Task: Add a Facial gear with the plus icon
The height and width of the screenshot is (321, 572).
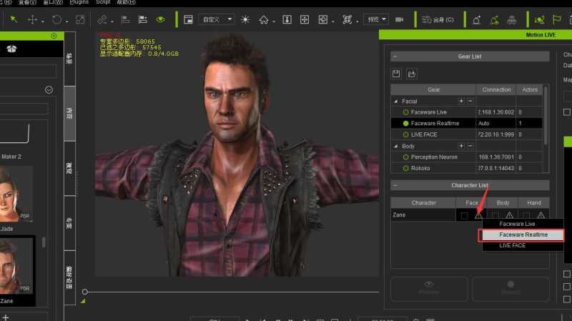Action: (x=461, y=102)
